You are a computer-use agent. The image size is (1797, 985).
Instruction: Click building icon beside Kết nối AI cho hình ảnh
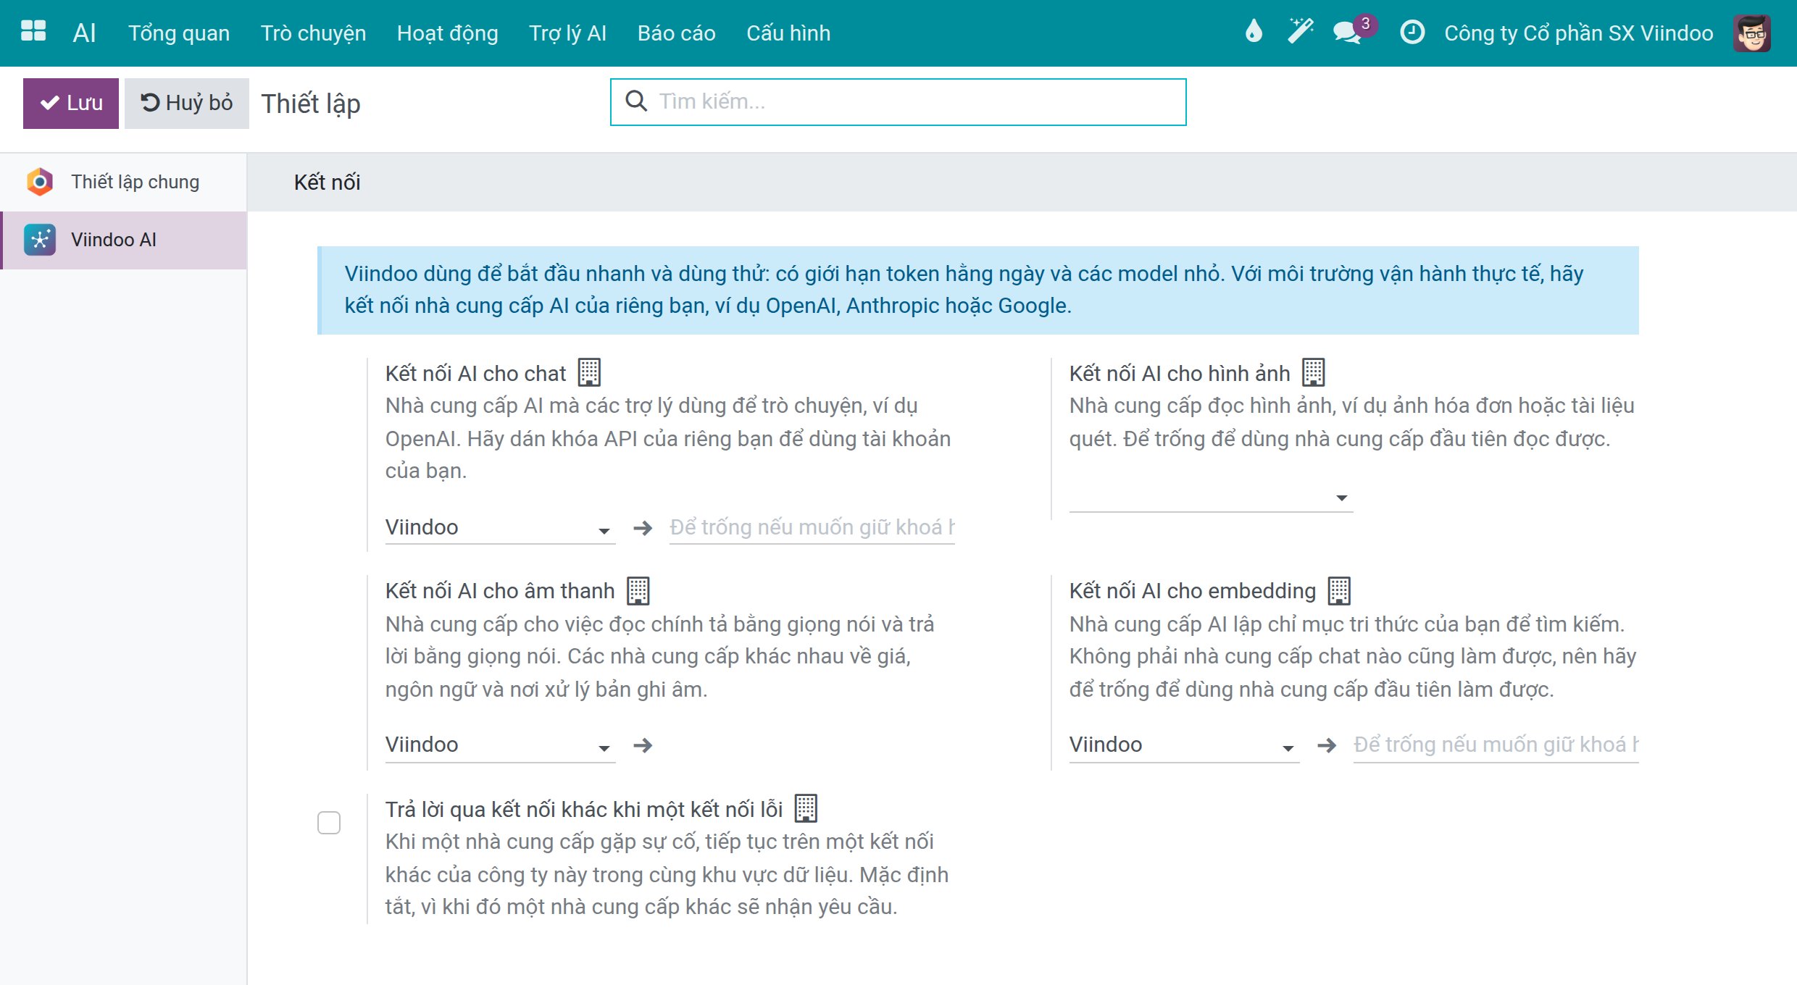click(1313, 372)
